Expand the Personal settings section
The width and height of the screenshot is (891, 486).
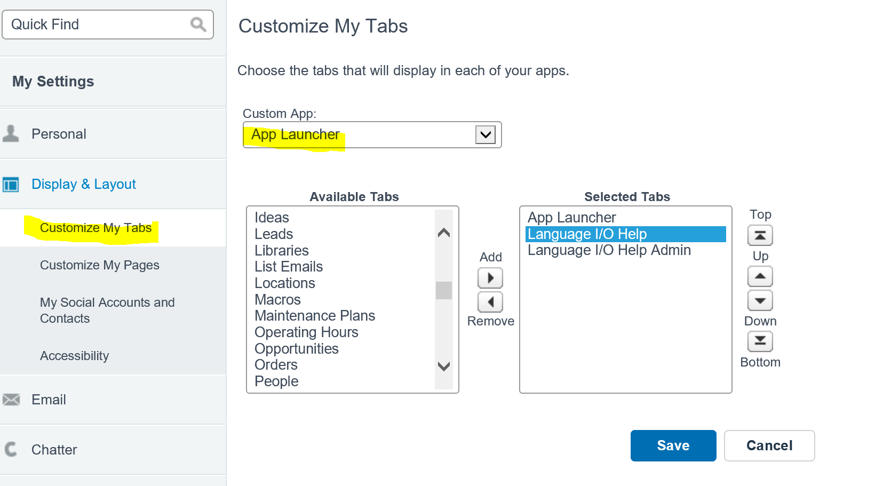59,134
